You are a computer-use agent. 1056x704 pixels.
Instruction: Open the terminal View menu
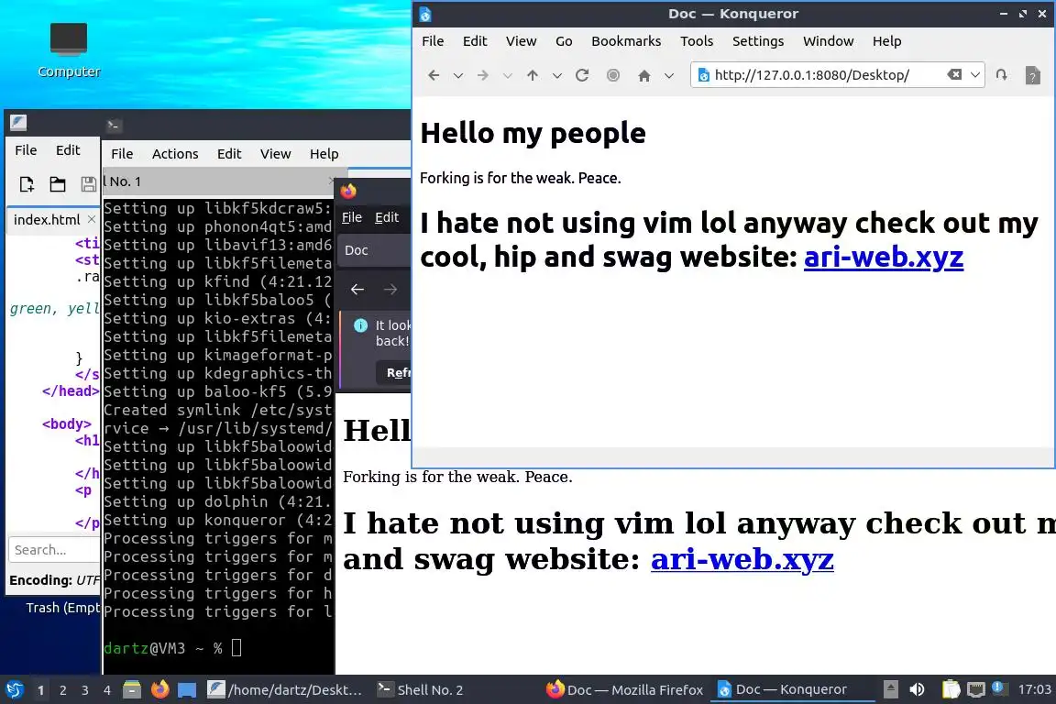[x=275, y=154]
